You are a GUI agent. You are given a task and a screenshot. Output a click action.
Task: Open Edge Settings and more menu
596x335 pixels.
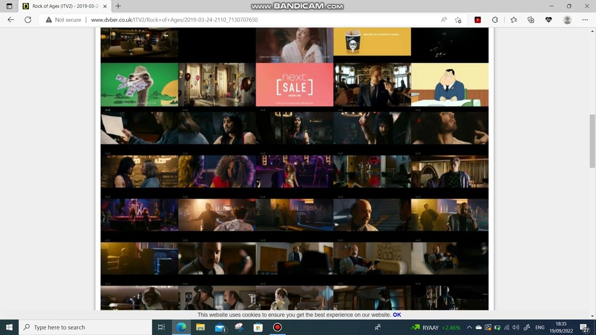[x=585, y=20]
